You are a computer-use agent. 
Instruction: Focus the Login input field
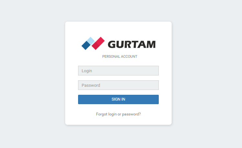tap(118, 71)
